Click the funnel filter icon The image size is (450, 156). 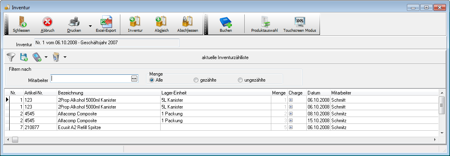coord(11,57)
